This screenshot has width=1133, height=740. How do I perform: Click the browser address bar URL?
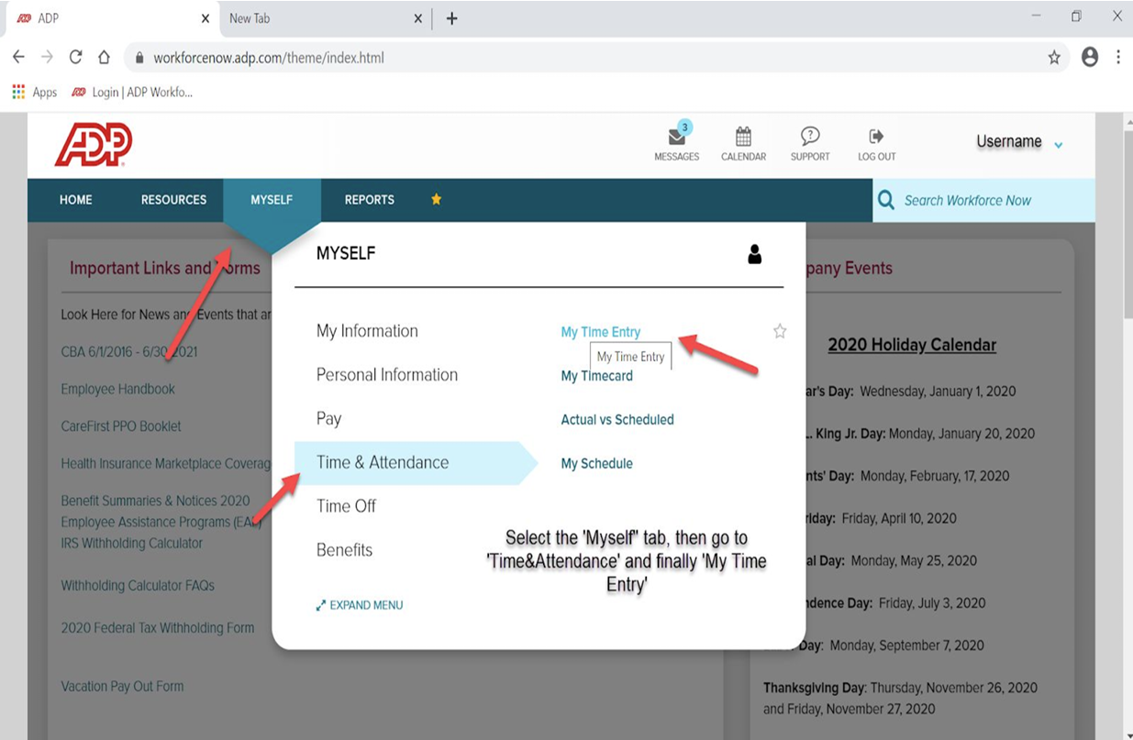pos(269,58)
